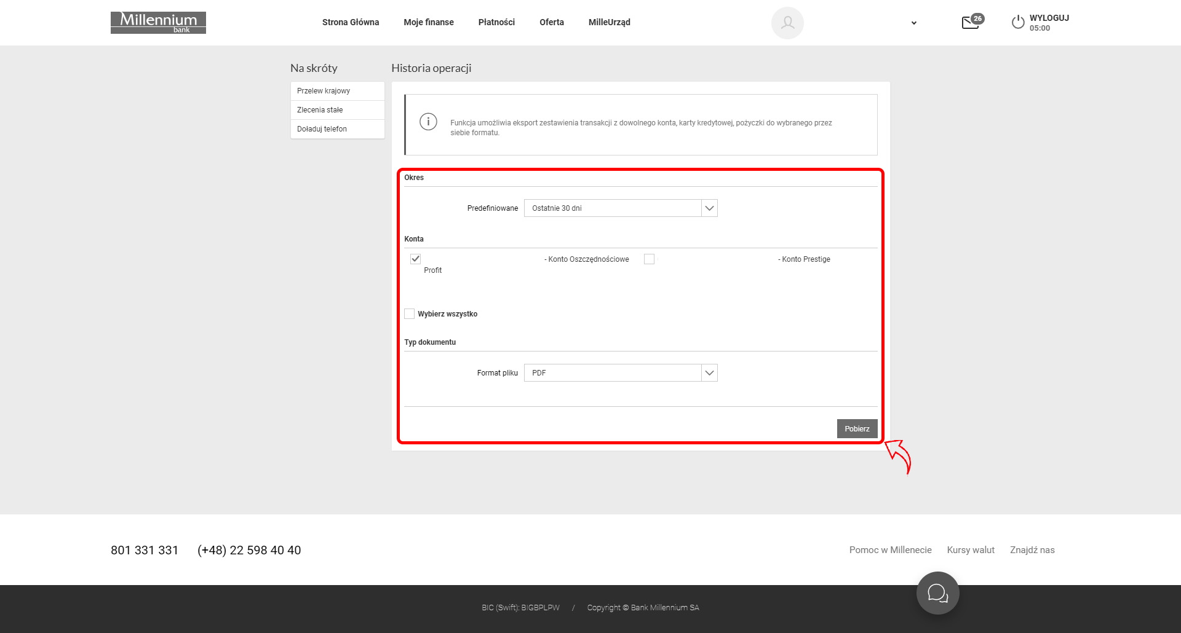Open the user profile avatar

point(787,23)
